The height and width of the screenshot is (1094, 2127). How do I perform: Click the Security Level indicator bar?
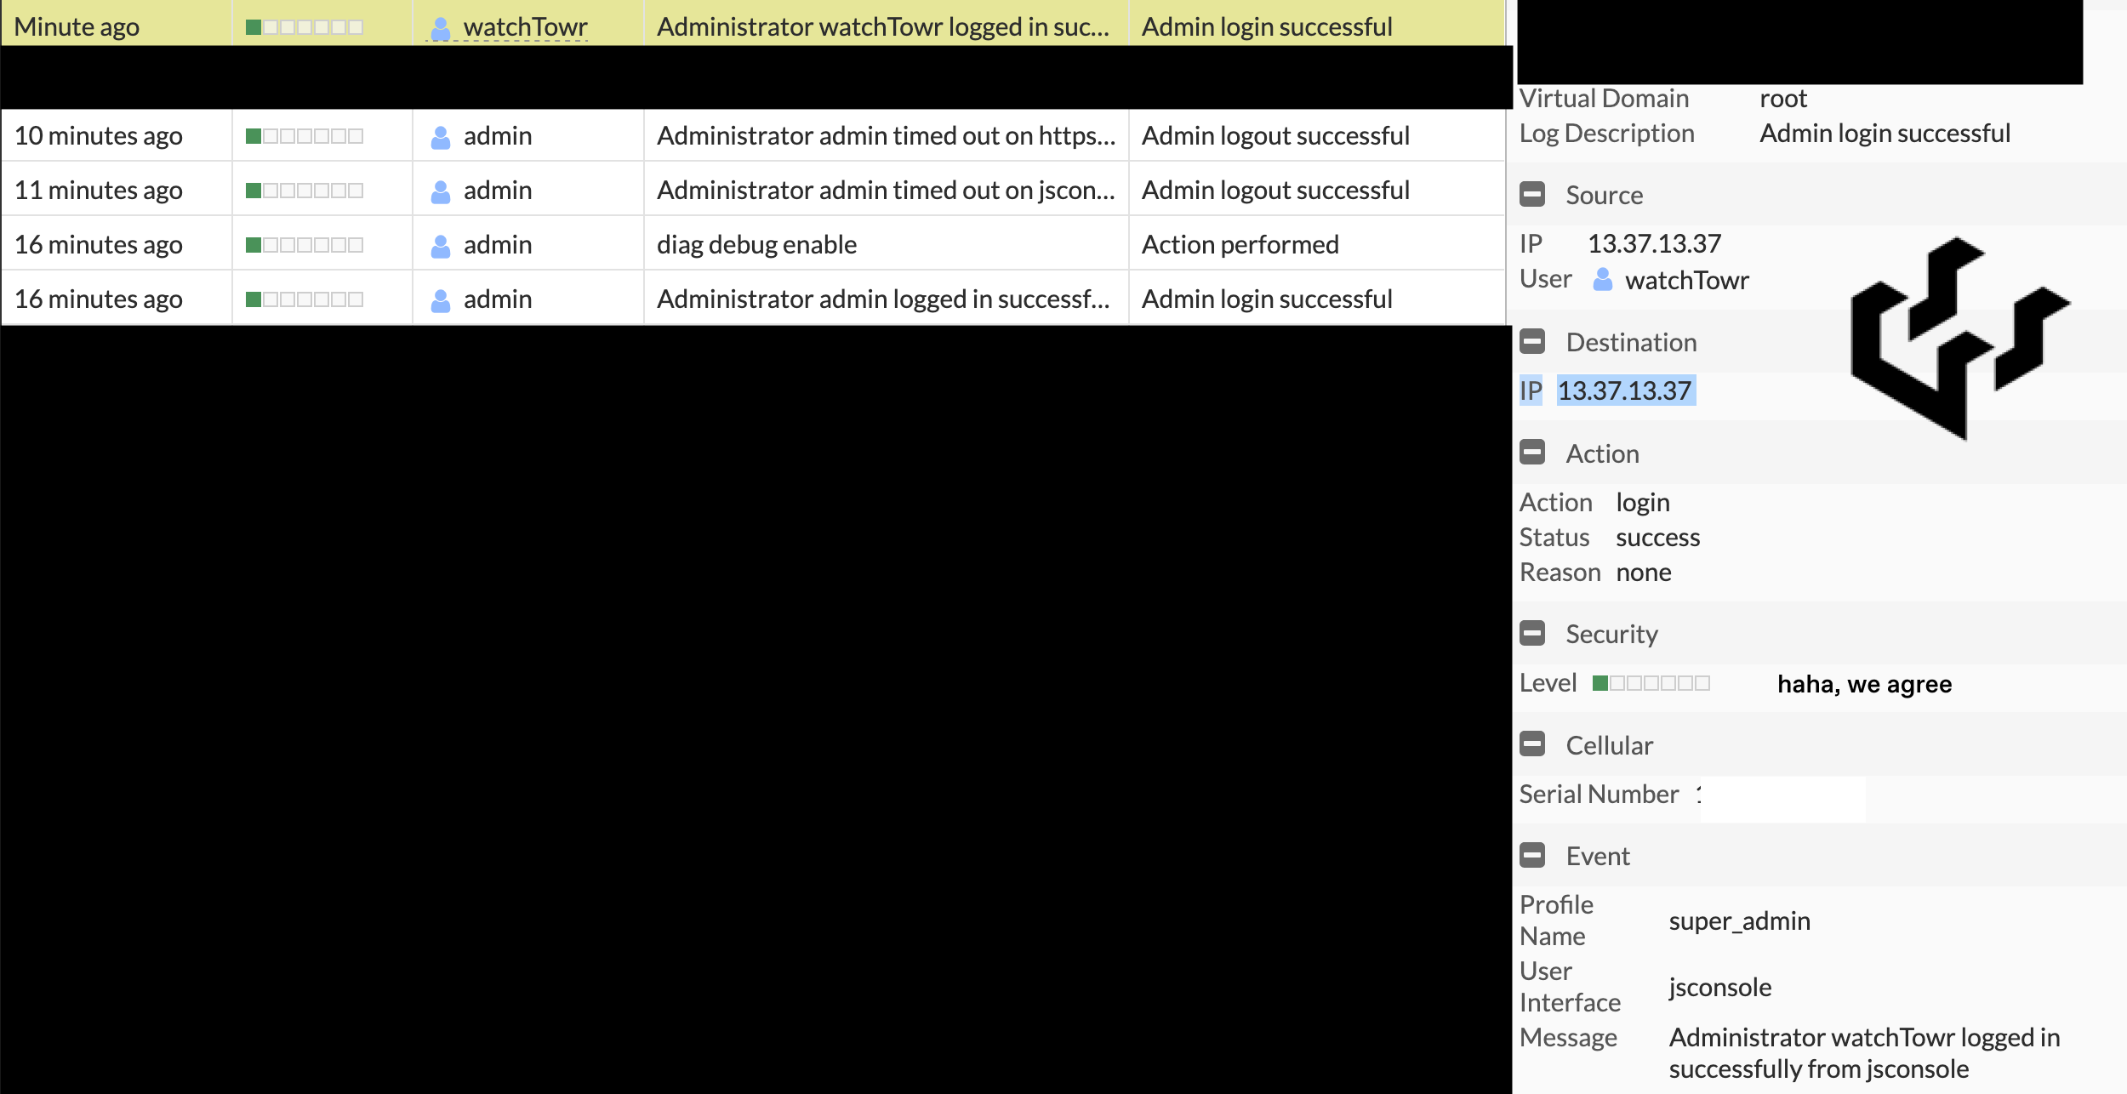1651,683
